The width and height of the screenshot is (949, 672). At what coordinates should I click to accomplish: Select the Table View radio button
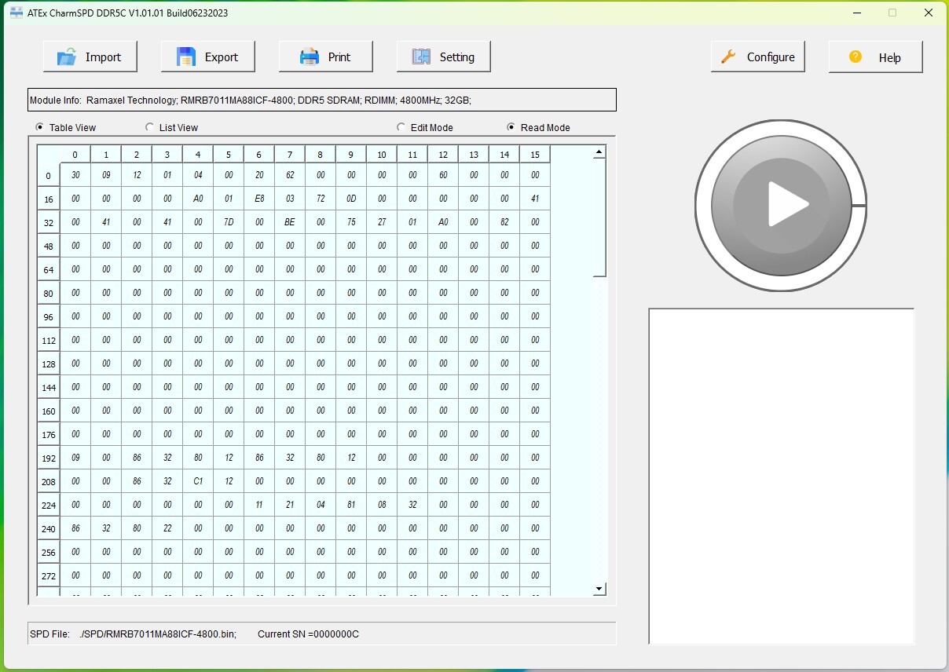click(39, 127)
